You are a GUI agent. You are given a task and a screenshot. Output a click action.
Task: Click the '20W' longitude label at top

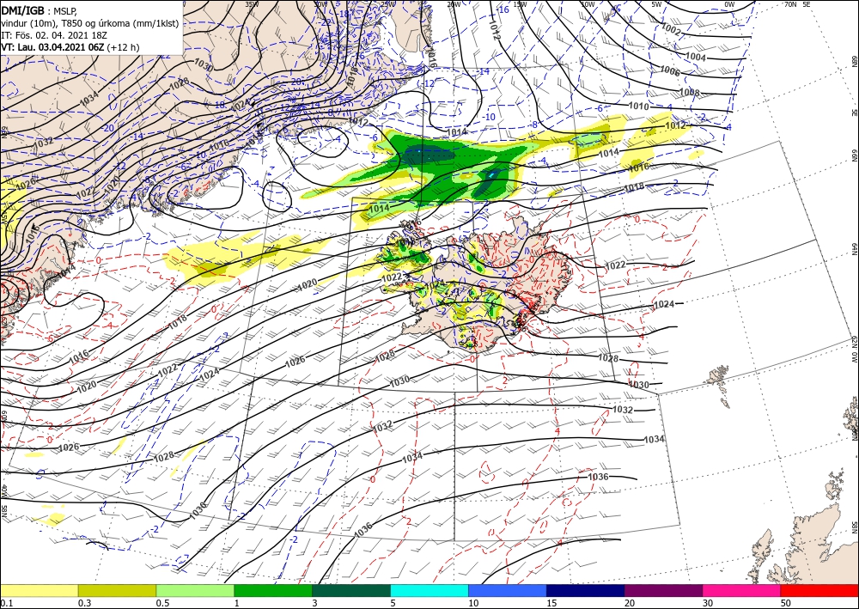point(454,4)
